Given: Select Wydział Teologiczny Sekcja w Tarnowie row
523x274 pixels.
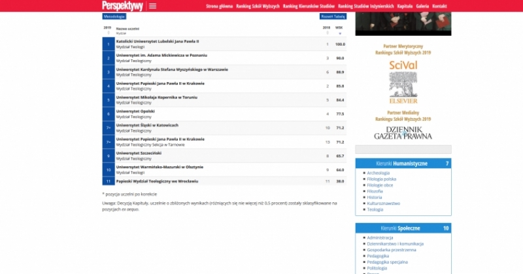Looking at the screenshot, I should pos(224,142).
